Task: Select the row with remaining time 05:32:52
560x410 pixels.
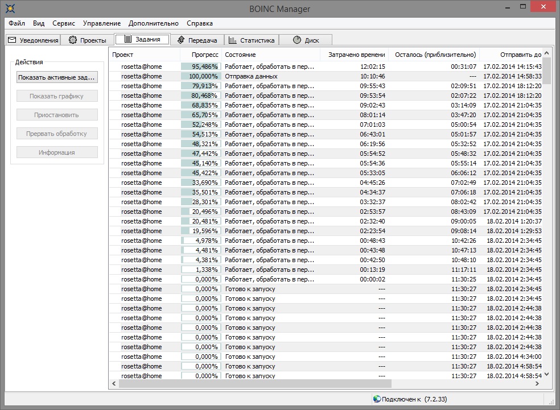Action: click(326, 144)
